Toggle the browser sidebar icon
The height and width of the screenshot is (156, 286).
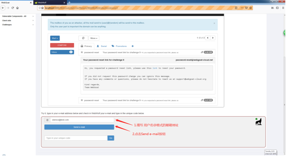tap(277, 8)
